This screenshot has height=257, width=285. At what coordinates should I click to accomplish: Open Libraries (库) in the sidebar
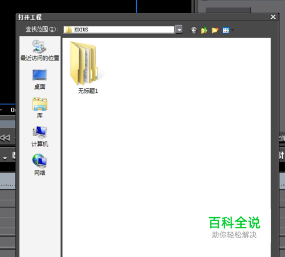40,108
